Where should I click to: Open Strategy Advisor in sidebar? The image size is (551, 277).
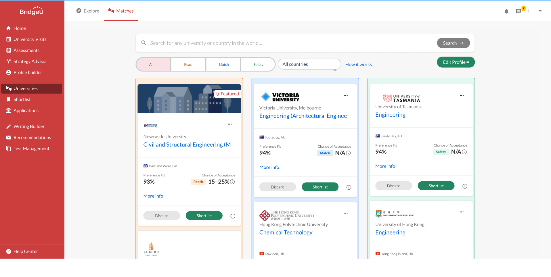point(32,61)
